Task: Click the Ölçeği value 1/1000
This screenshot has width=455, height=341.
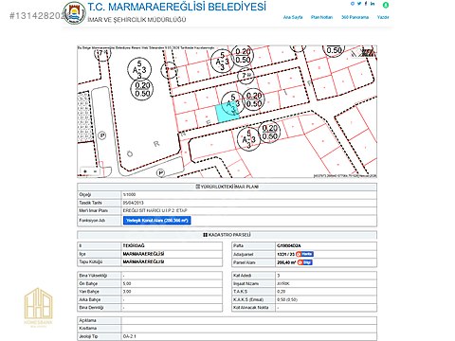Action: click(129, 194)
